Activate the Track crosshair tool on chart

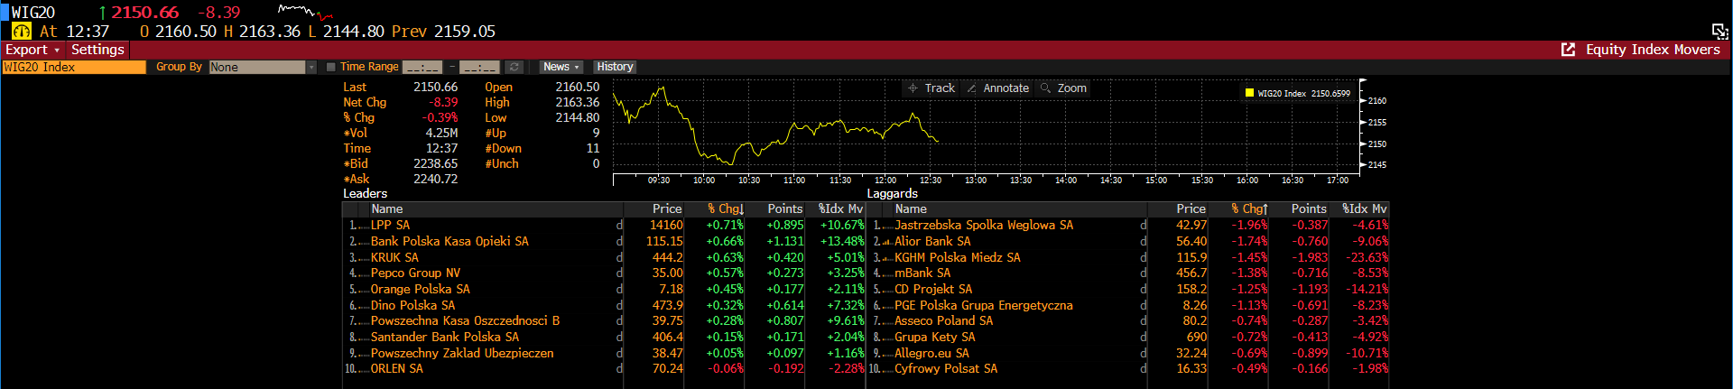[931, 88]
